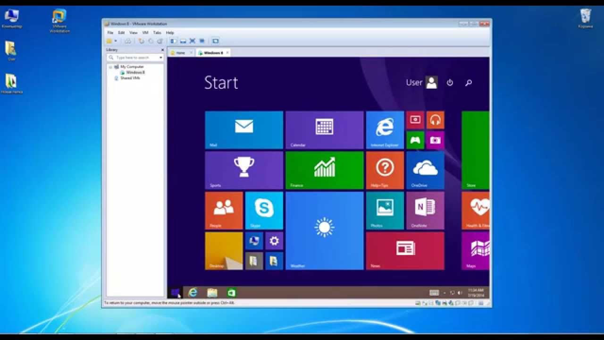The image size is (604, 340).
Task: Open the Tabs menu
Action: coord(157,33)
